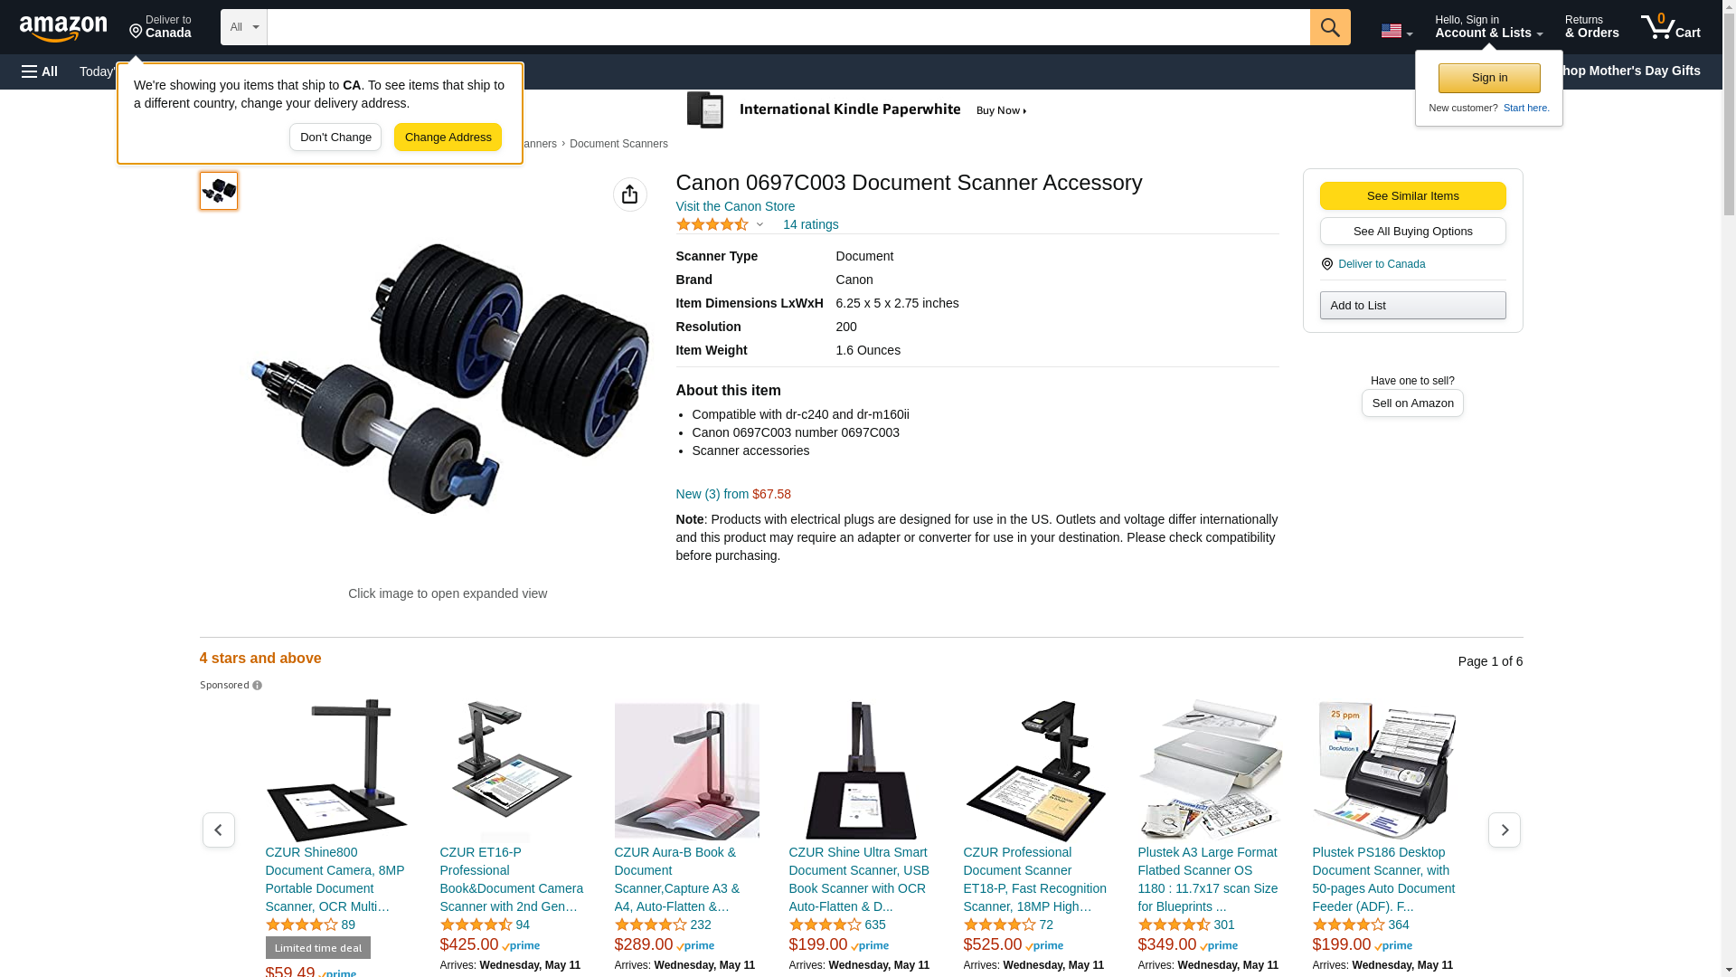Click in the Amazon search field
1736x977 pixels.
tap(788, 27)
